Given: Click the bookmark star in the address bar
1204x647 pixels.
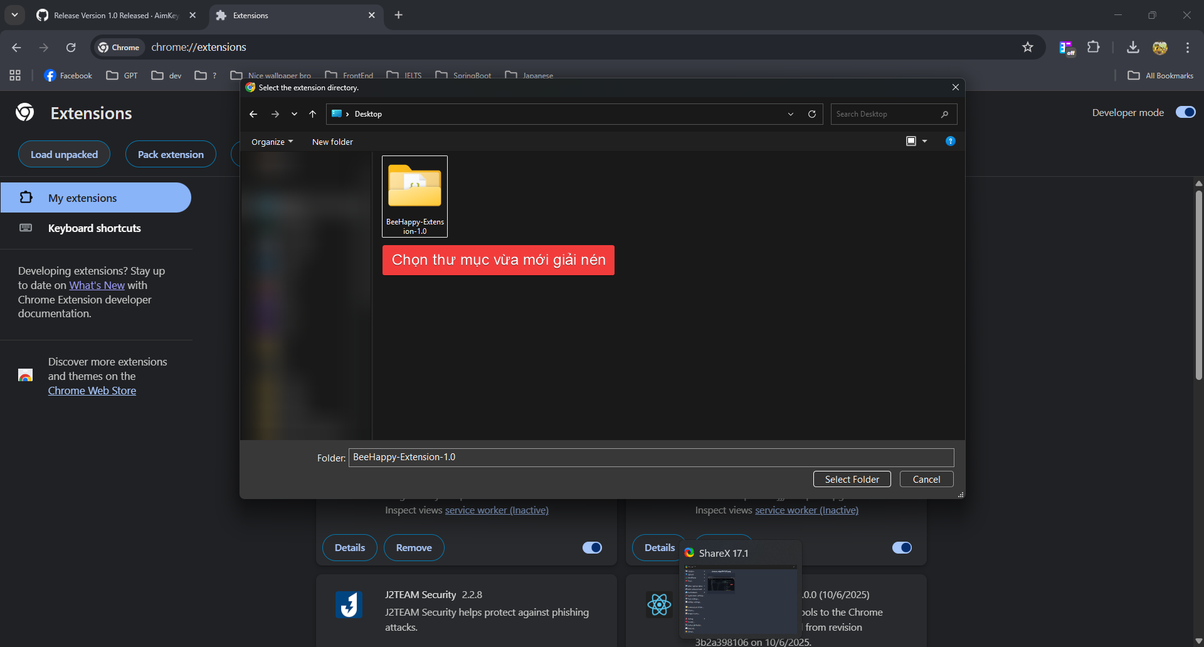Looking at the screenshot, I should [x=1028, y=47].
